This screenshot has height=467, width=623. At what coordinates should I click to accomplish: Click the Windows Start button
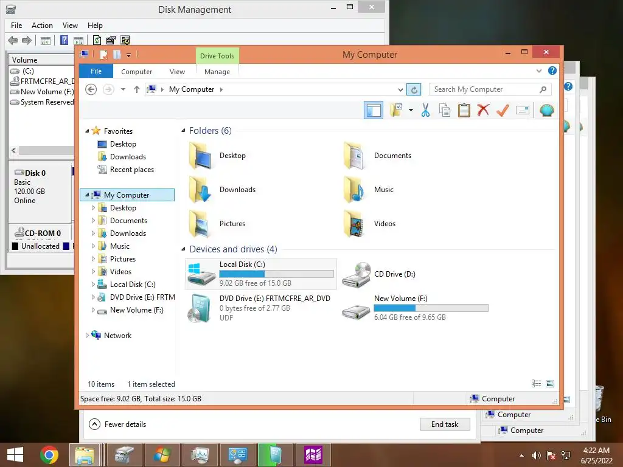pyautogui.click(x=15, y=455)
